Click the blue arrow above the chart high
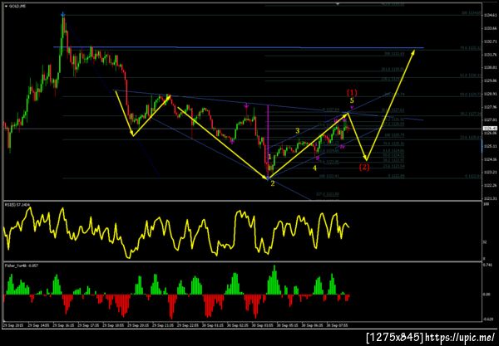 pos(63,14)
